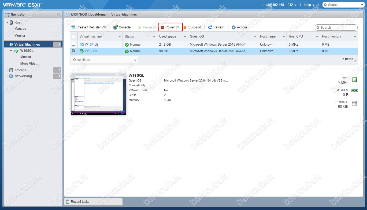Click the W16FILE green Normal status icon
Image resolution: width=367 pixels, height=210 pixels.
click(x=127, y=45)
